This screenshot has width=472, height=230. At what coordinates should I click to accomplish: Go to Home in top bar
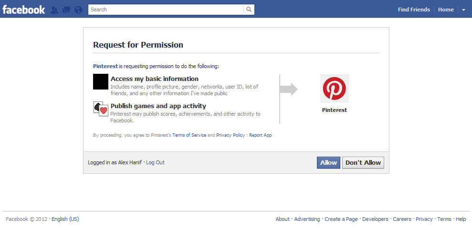click(x=446, y=10)
